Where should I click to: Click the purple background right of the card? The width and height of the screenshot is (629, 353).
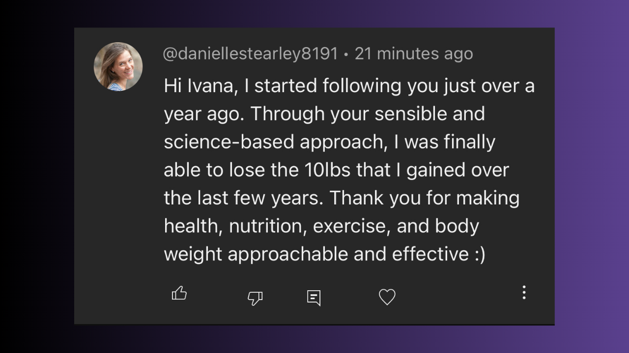592,176
